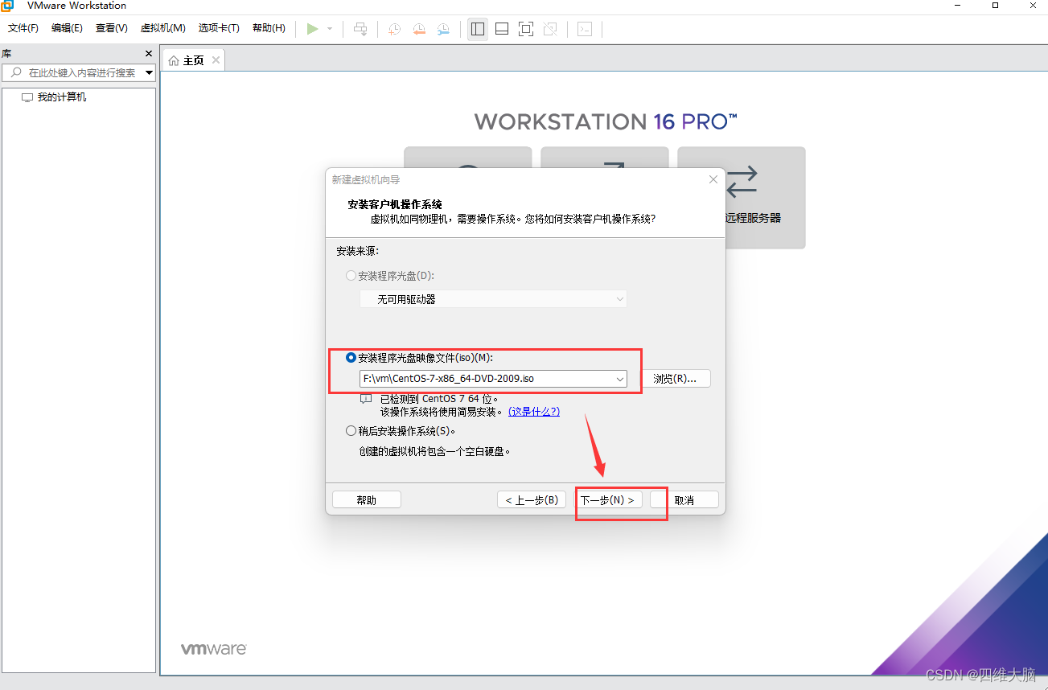Select 安装程序光盘映像文件(iso) radio button

click(x=351, y=358)
